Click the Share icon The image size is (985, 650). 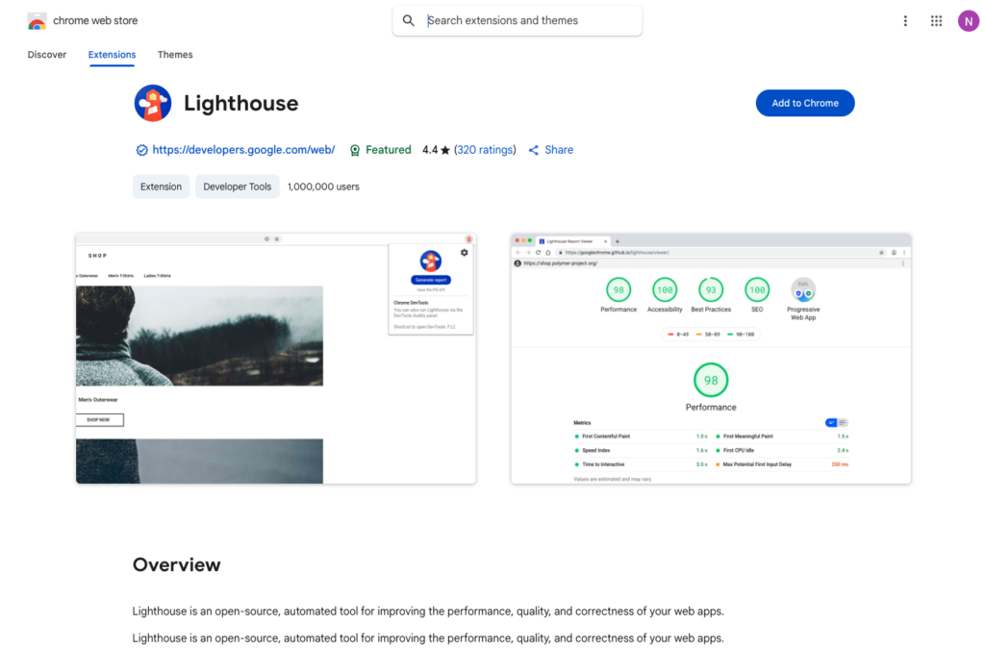click(x=533, y=150)
